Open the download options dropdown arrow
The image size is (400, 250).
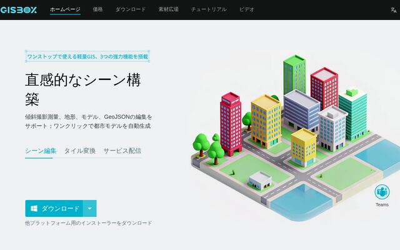click(89, 208)
